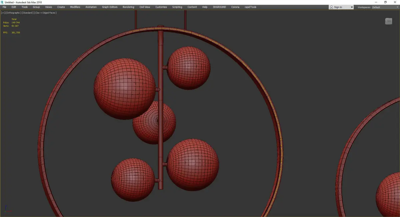The height and width of the screenshot is (217, 400).
Task: Open the Scripting menu
Action: 177,7
